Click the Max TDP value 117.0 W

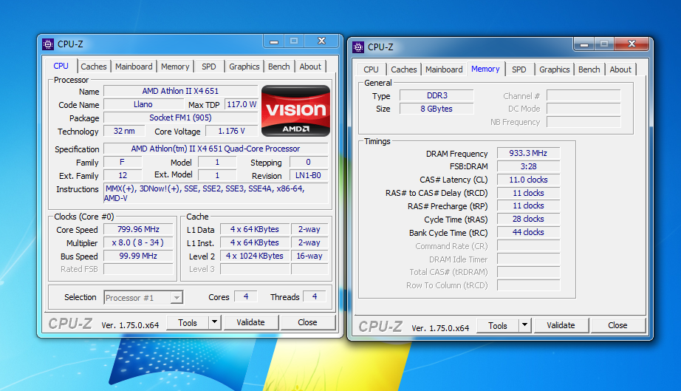242,105
